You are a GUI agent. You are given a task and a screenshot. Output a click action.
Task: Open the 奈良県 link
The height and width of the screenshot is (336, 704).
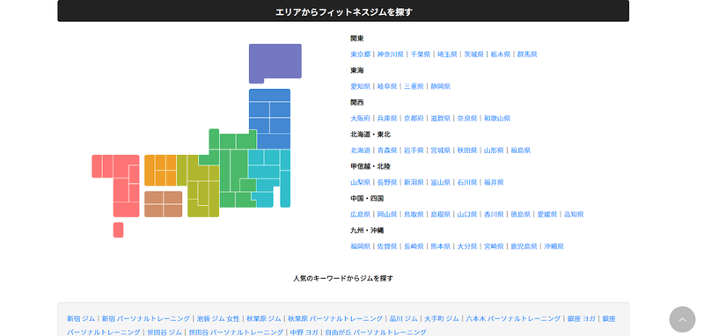point(467,119)
